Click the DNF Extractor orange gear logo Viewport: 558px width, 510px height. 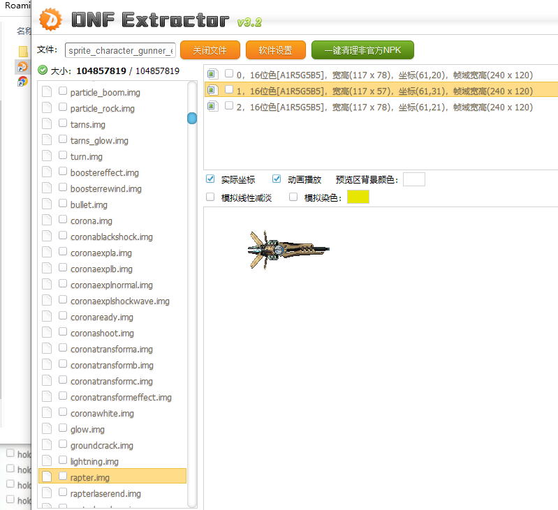52,20
